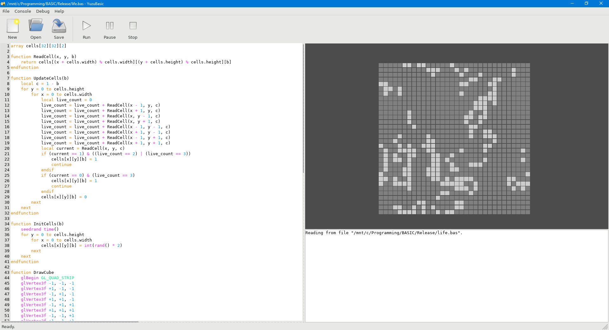The width and height of the screenshot is (609, 330).
Task: Click the resize grip in status bar corner
Action: point(606,327)
